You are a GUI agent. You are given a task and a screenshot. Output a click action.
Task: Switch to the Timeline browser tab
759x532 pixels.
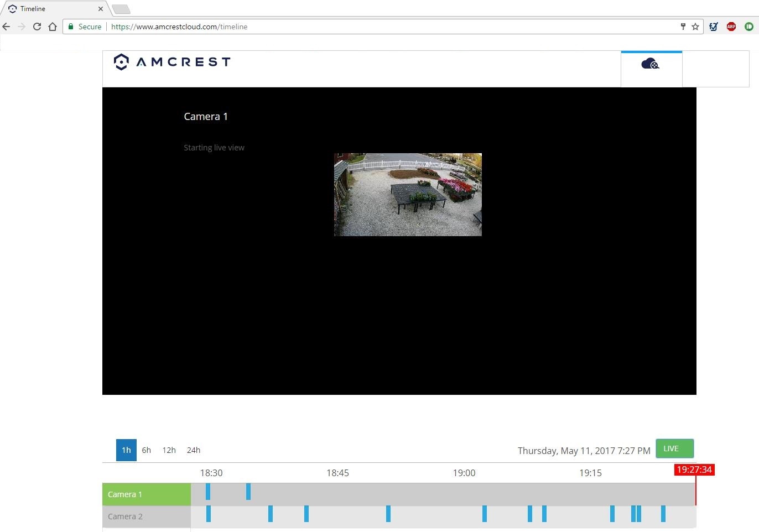[x=54, y=9]
